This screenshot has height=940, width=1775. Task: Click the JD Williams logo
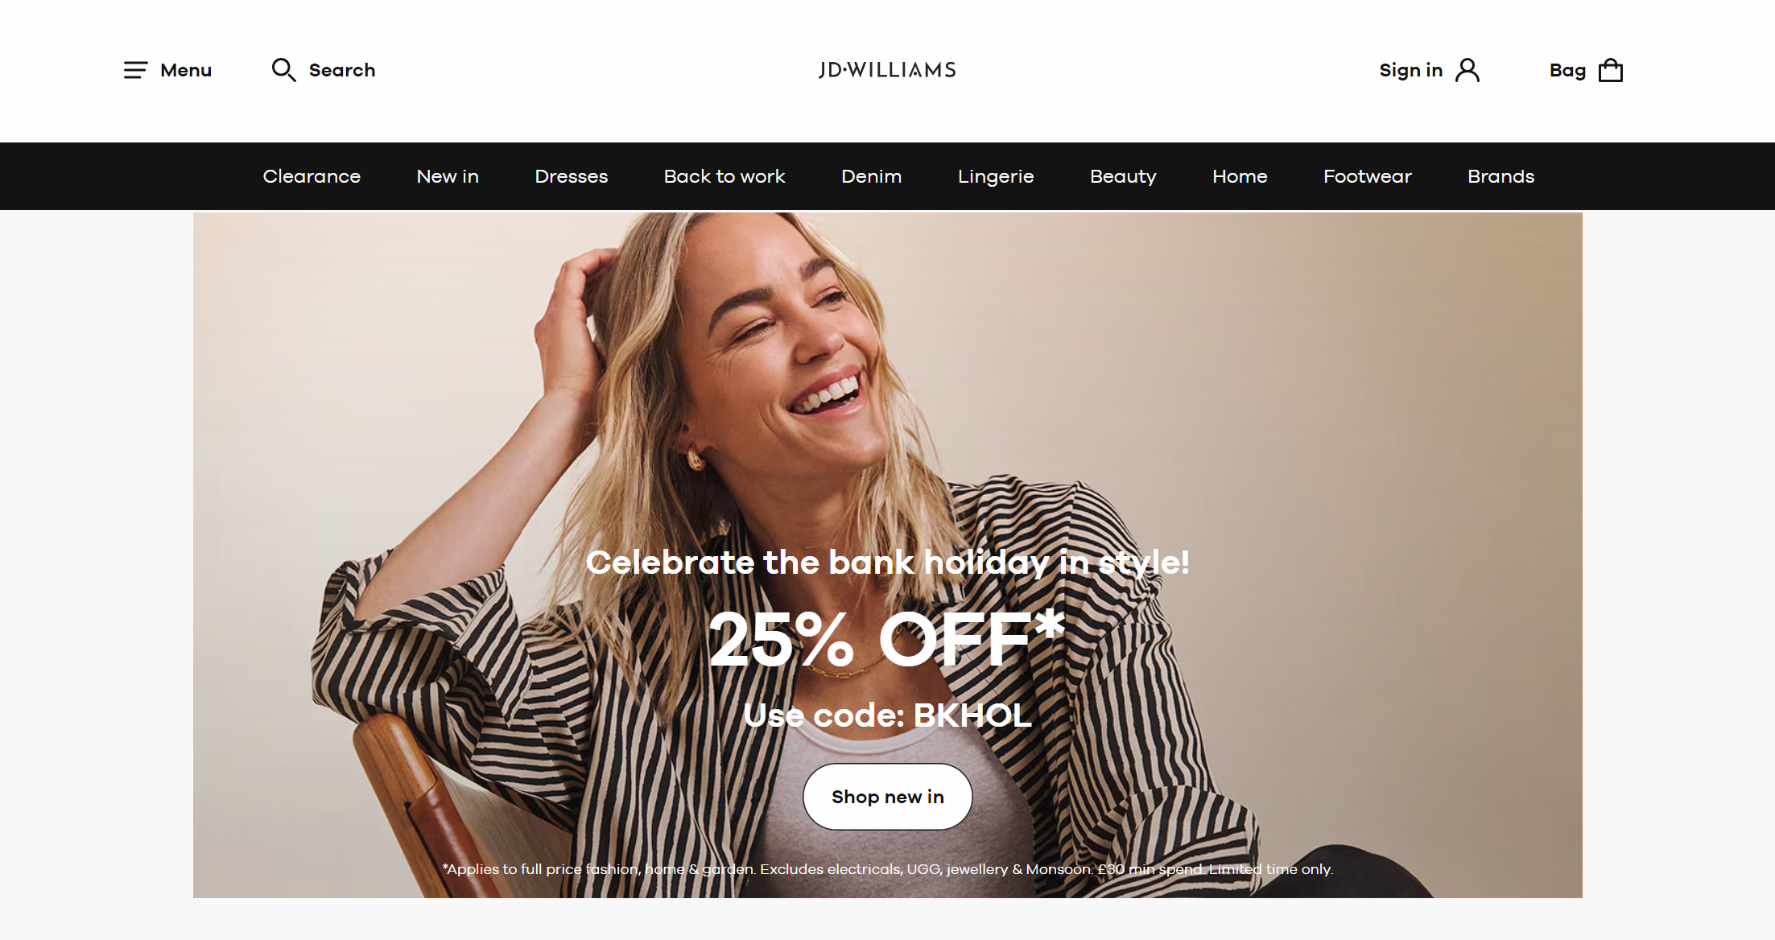(887, 70)
